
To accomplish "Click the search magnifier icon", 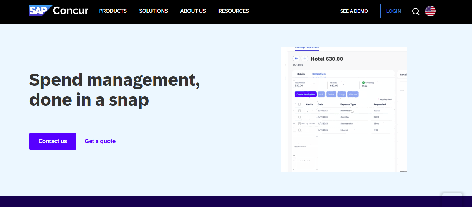I will tap(415, 11).
